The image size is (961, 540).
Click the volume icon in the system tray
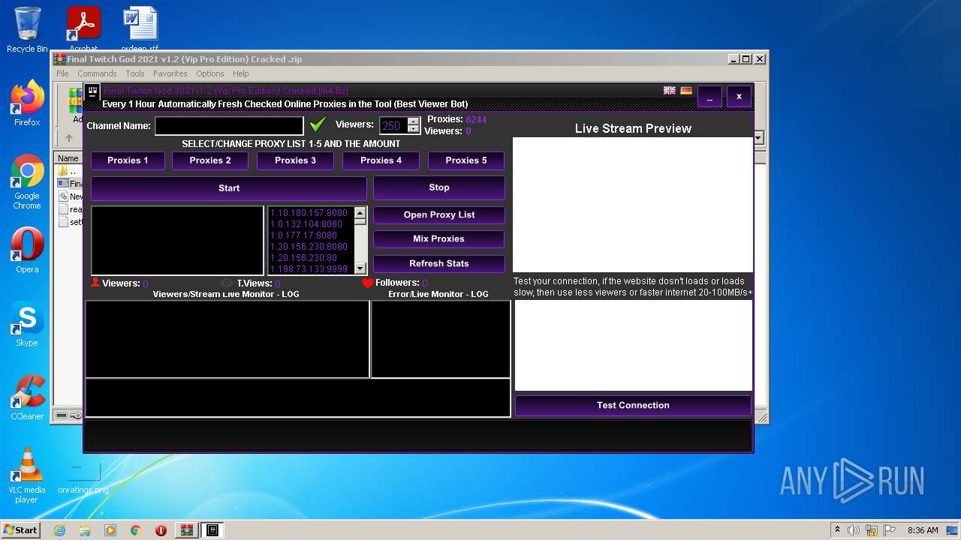click(x=854, y=530)
